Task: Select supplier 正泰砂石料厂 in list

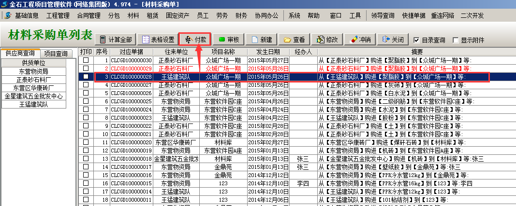Action: [x=33, y=80]
